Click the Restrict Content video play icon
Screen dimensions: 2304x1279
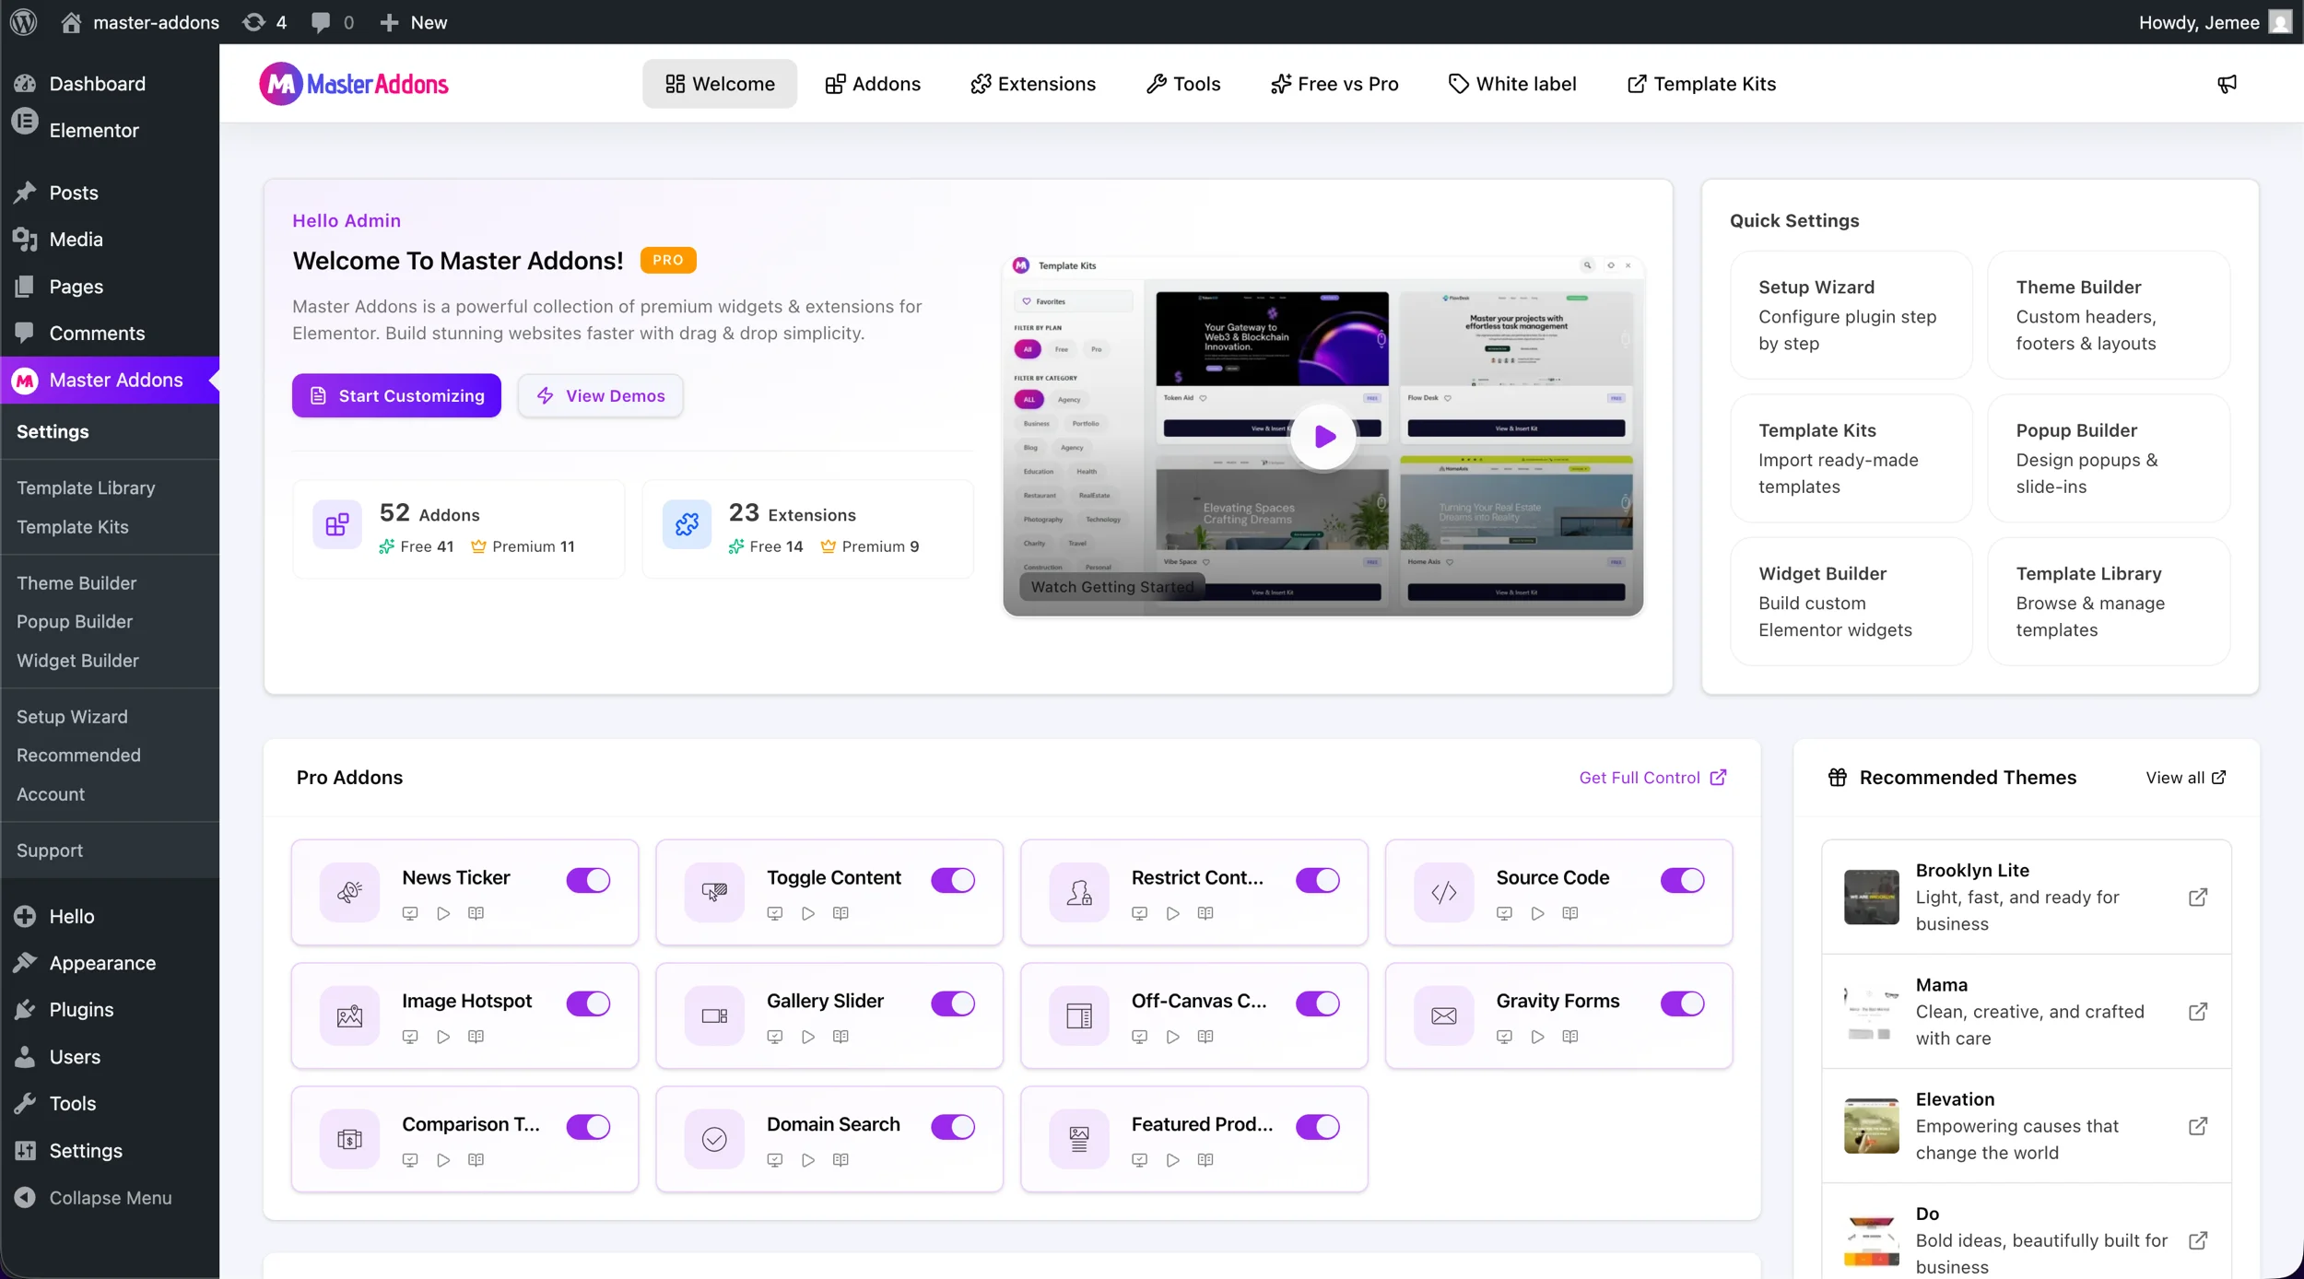(1173, 913)
